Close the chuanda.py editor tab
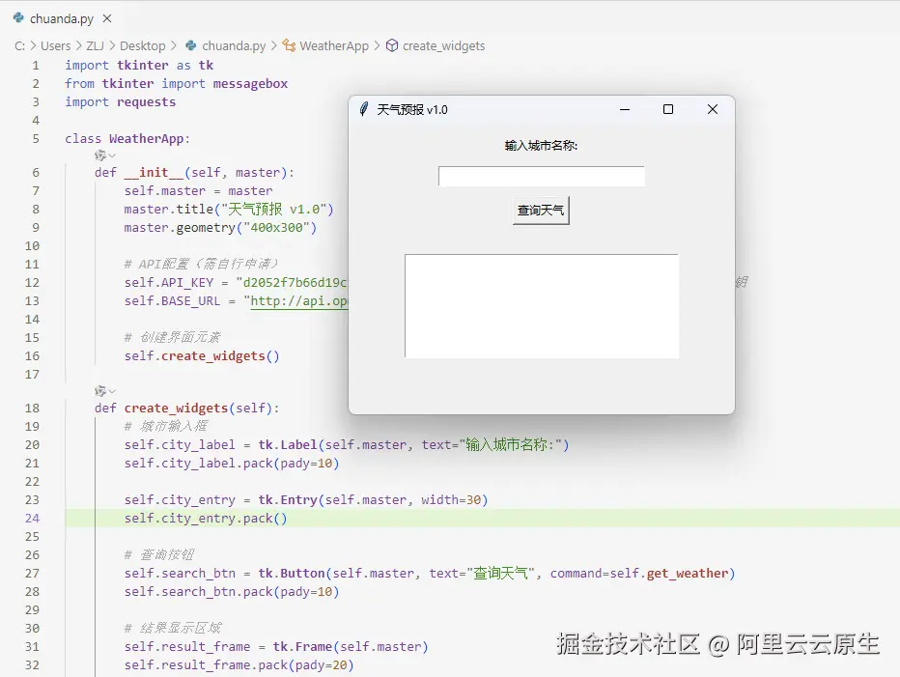 pos(107,18)
